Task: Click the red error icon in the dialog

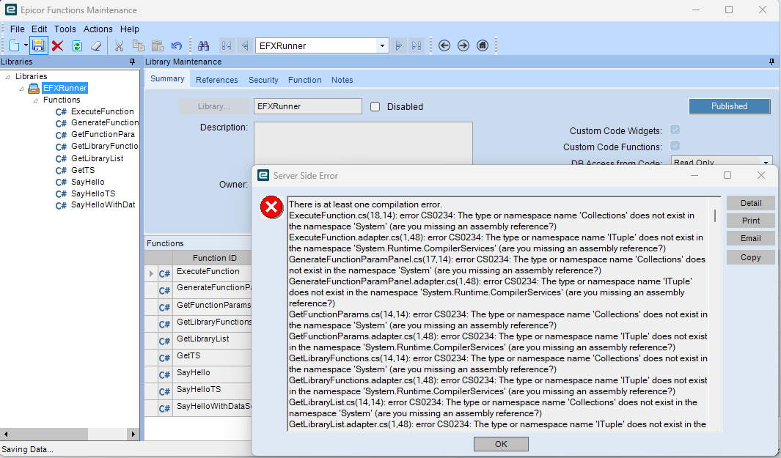Action: point(271,207)
